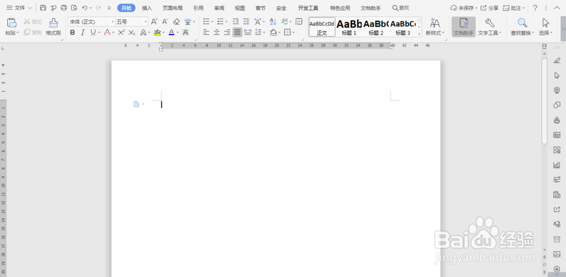This screenshot has height=277, width=566.
Task: Open the 文件 menu
Action: pos(19,8)
